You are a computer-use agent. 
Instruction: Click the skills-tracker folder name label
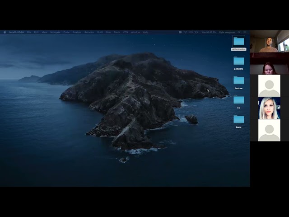click(x=239, y=49)
